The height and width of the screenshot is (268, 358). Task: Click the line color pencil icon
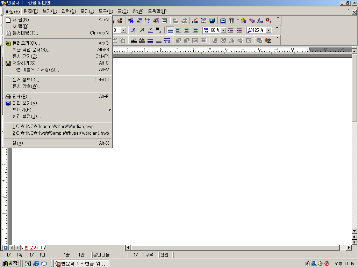pyautogui.click(x=134, y=40)
